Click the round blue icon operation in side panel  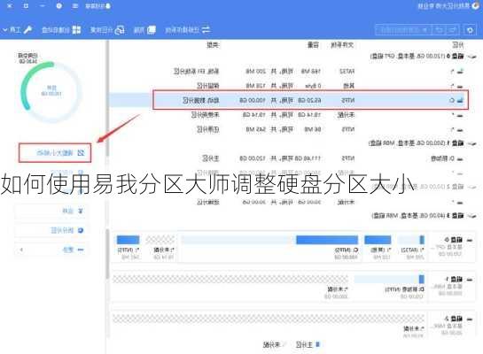[x=81, y=230]
